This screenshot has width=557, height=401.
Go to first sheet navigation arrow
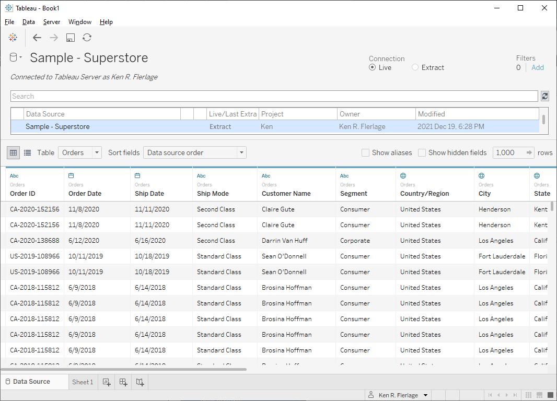[x=490, y=395]
